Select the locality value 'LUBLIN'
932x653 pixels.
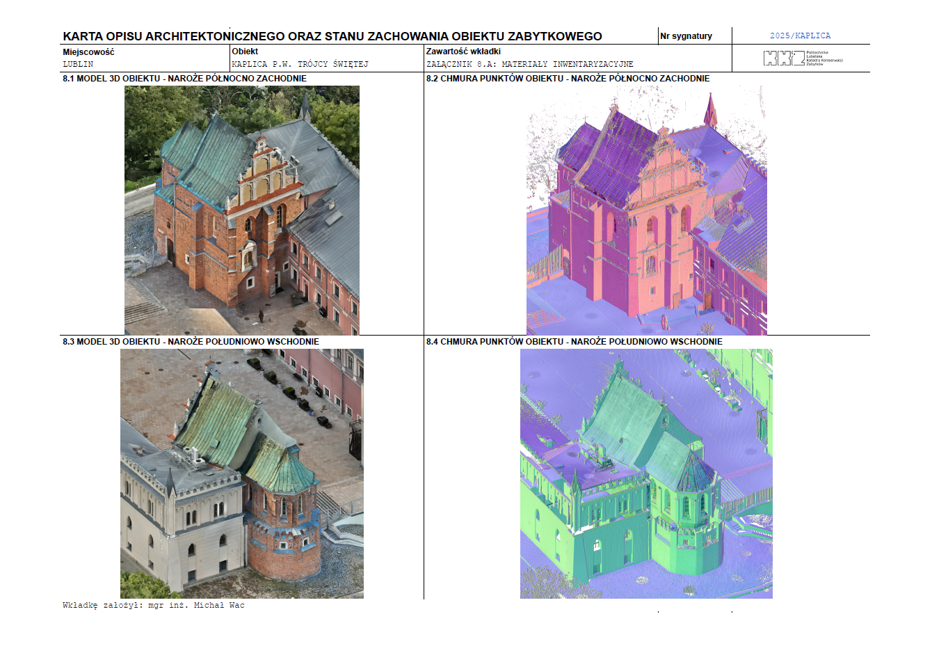[78, 64]
